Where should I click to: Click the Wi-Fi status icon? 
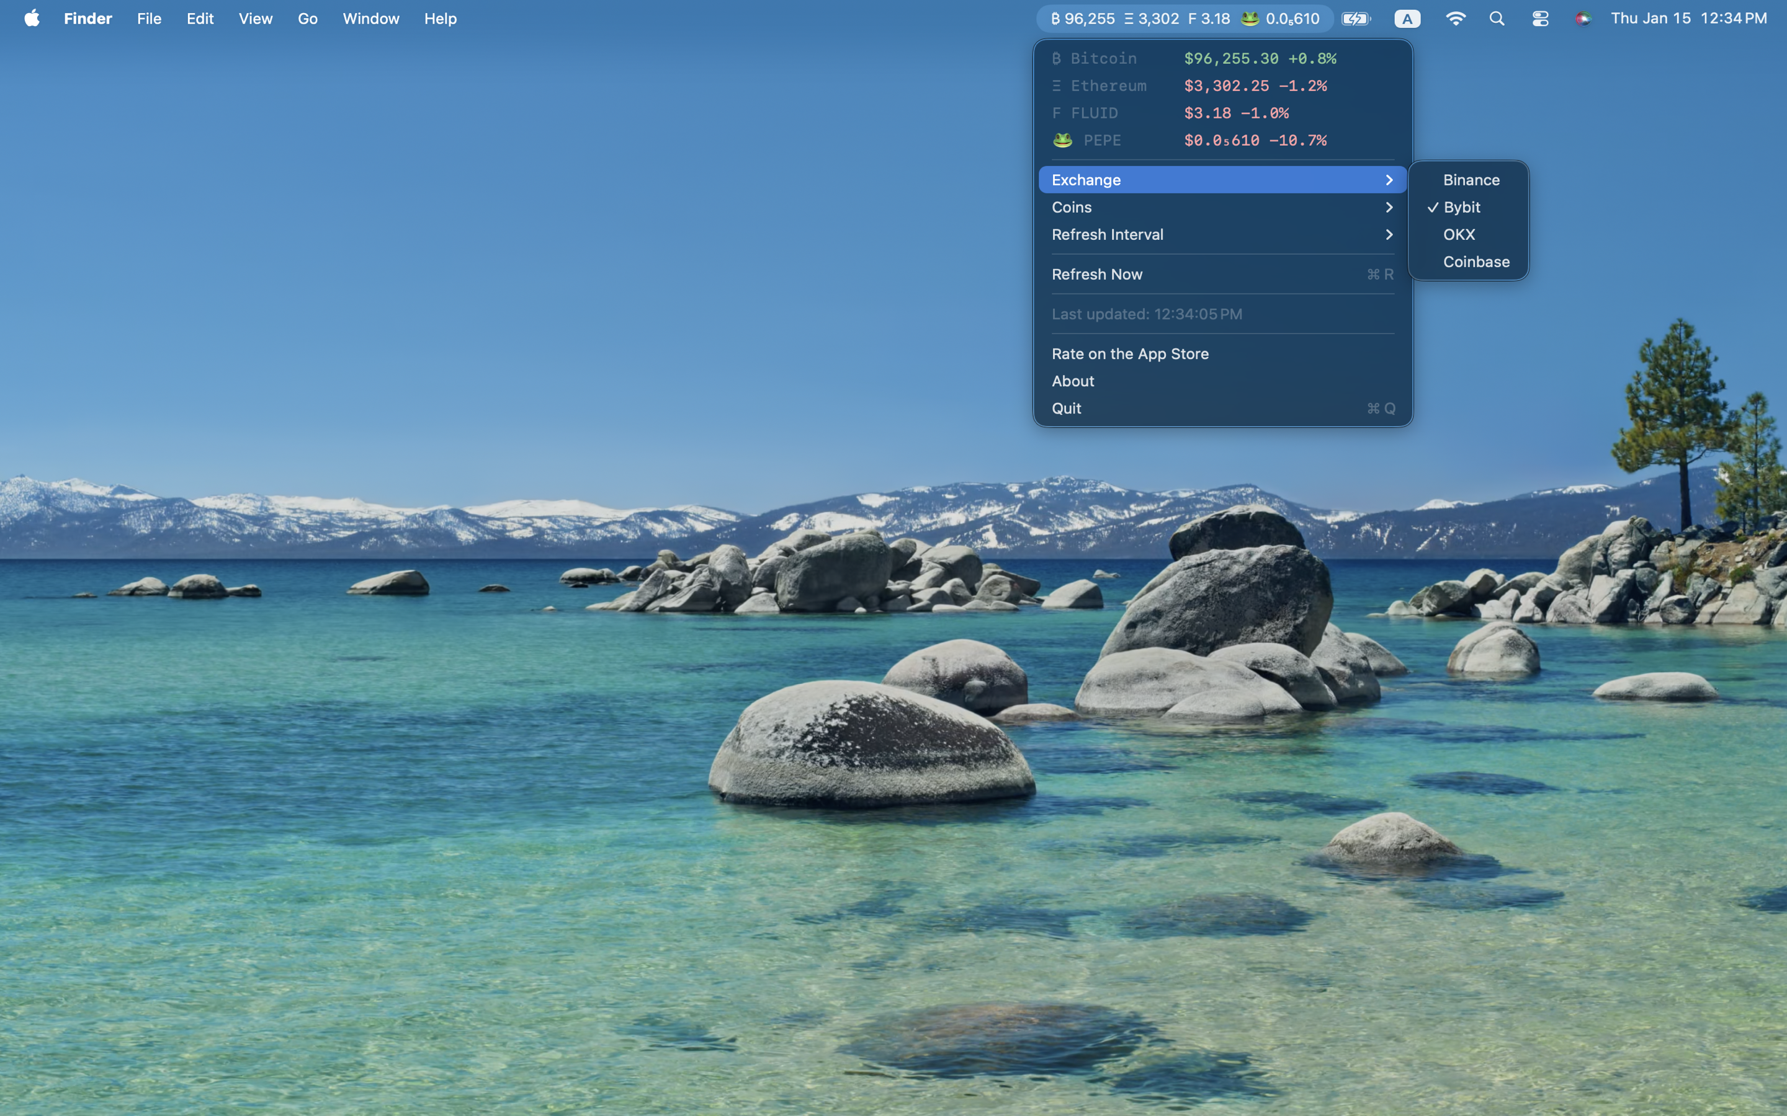coord(1456,19)
